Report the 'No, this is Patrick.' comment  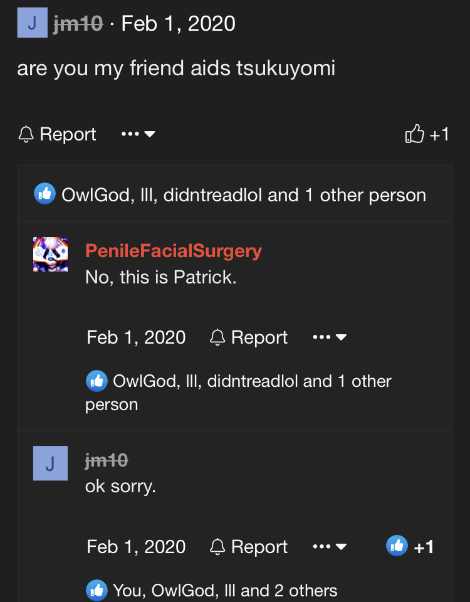249,337
